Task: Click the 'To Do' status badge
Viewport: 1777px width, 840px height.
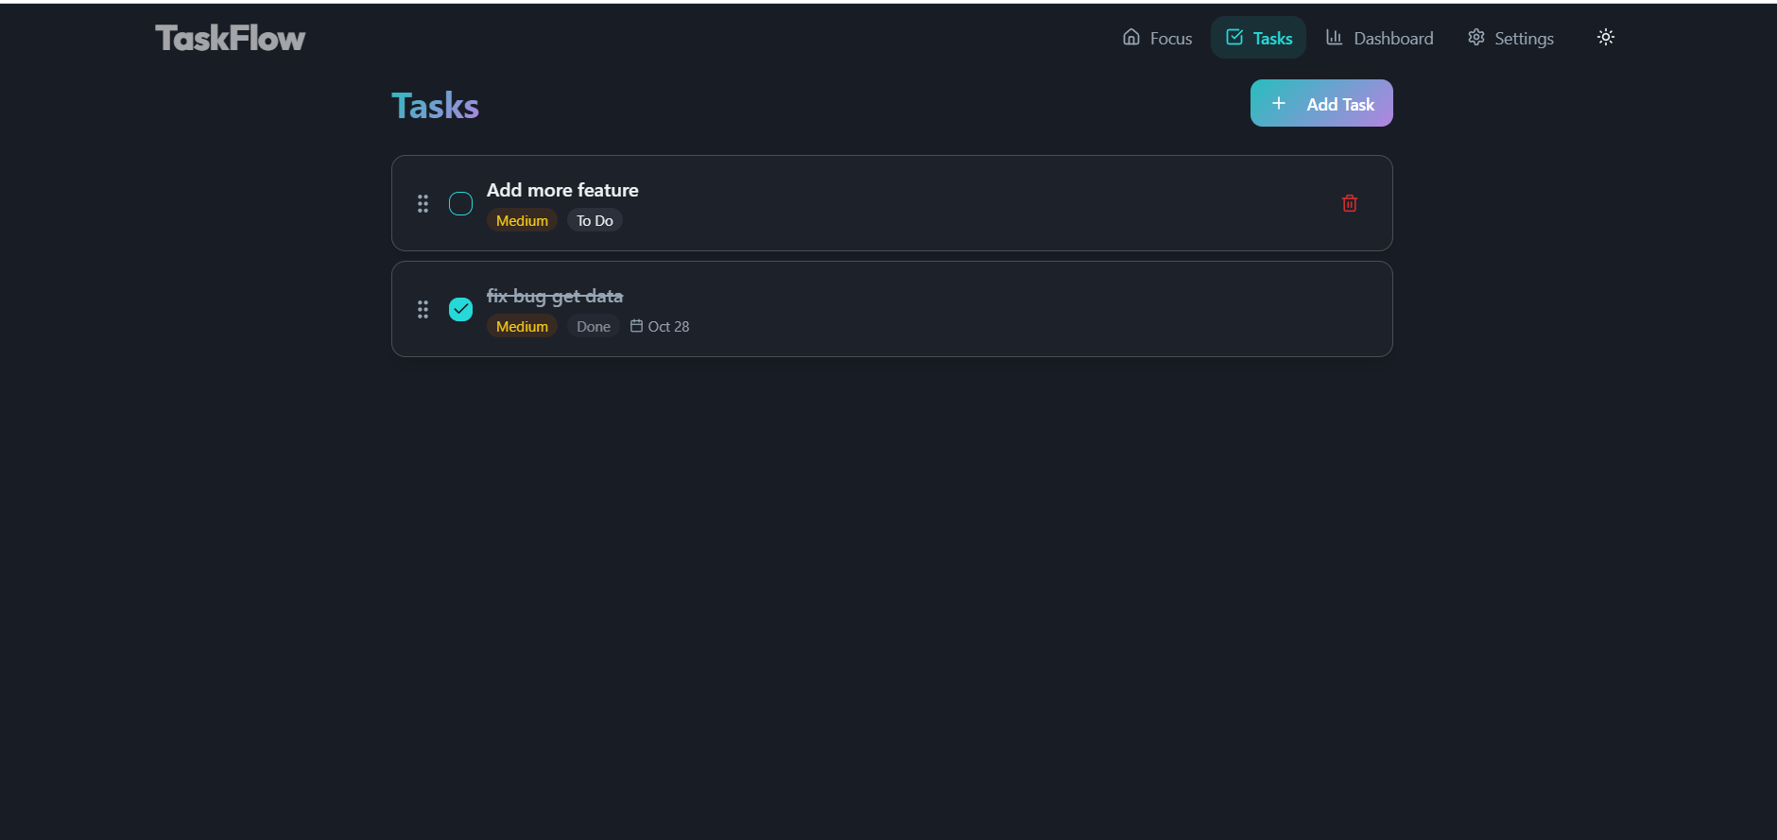Action: 595,220
